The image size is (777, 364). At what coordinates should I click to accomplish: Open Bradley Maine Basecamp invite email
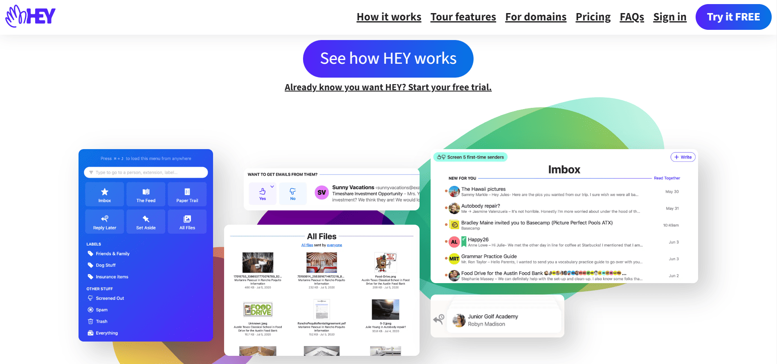coord(562,225)
